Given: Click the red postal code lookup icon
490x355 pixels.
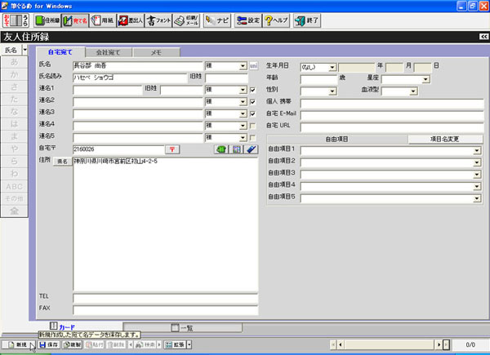Looking at the screenshot, I should point(172,149).
